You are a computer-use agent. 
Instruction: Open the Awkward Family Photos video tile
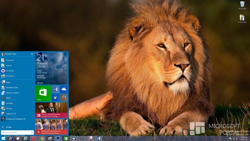(x=51, y=127)
